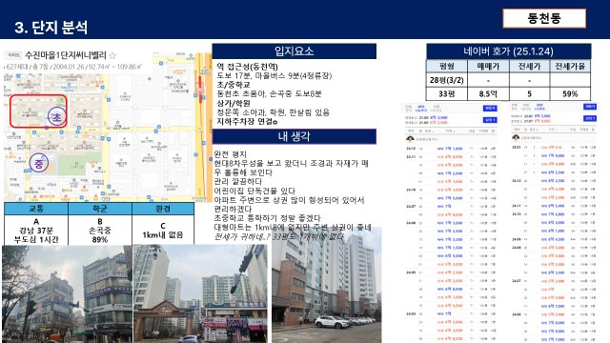Click top blue button in left listing panel
Image resolution: width=610 pixels, height=343 pixels.
coord(490,108)
